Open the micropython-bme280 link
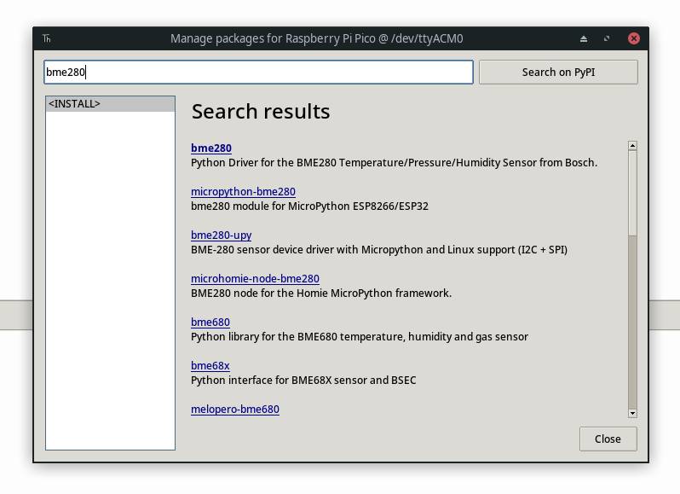680x494 pixels. coord(243,191)
